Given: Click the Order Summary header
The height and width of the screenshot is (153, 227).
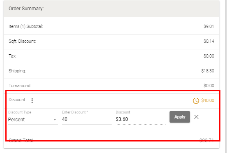Looking at the screenshot, I should pos(26,9).
